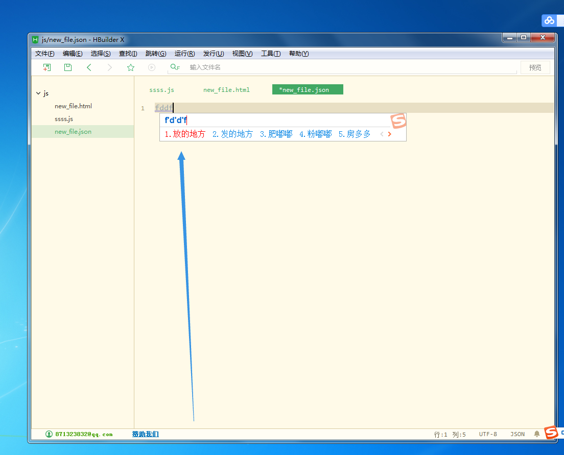
Task: Click the 871323832@qq.com account label
Action: [84, 434]
